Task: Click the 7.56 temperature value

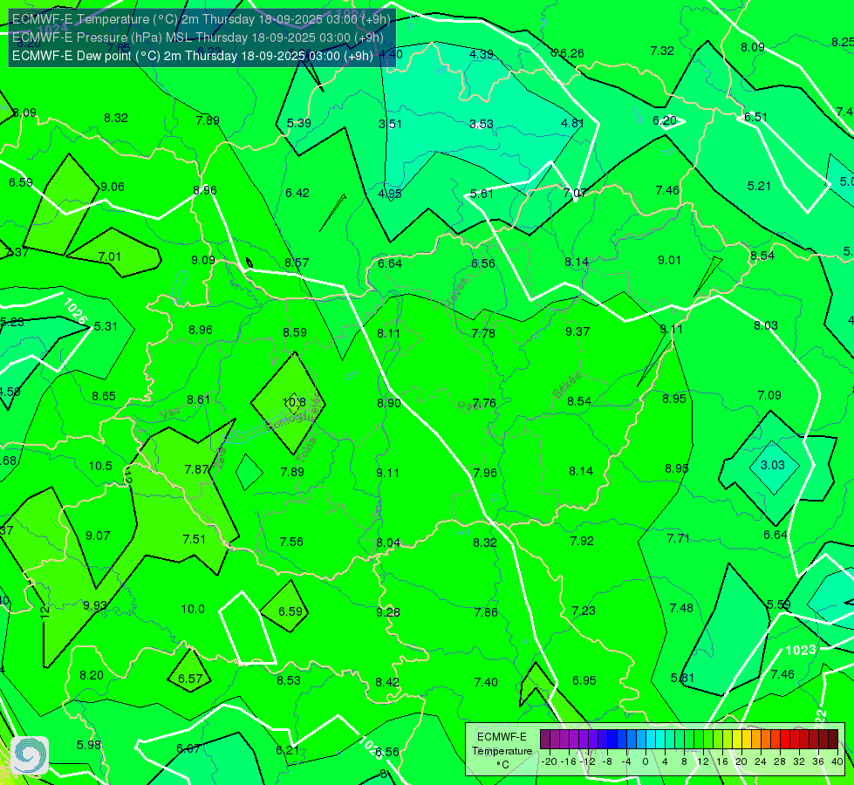Action: point(291,542)
